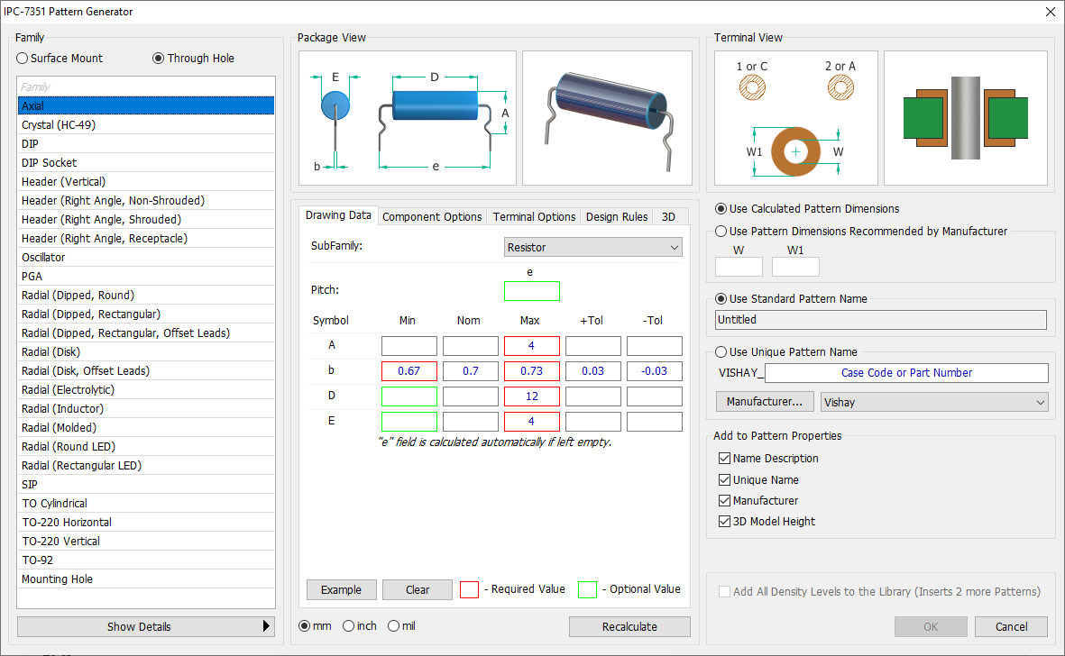This screenshot has width=1065, height=656.
Task: Select Radial (Round LED) family
Action: (x=146, y=446)
